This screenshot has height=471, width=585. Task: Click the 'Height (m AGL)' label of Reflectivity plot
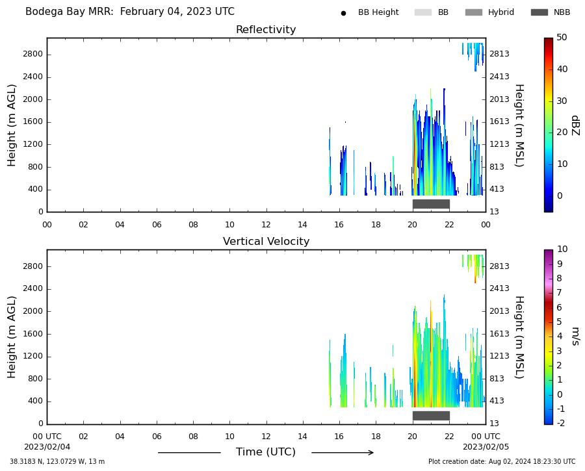coord(12,125)
